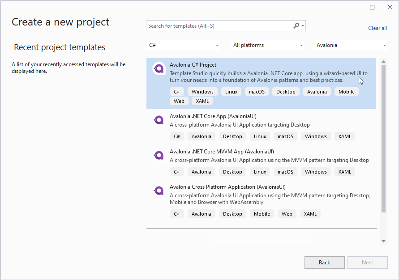Click the Mobile tag of Cross Platform Application

pos(262,214)
